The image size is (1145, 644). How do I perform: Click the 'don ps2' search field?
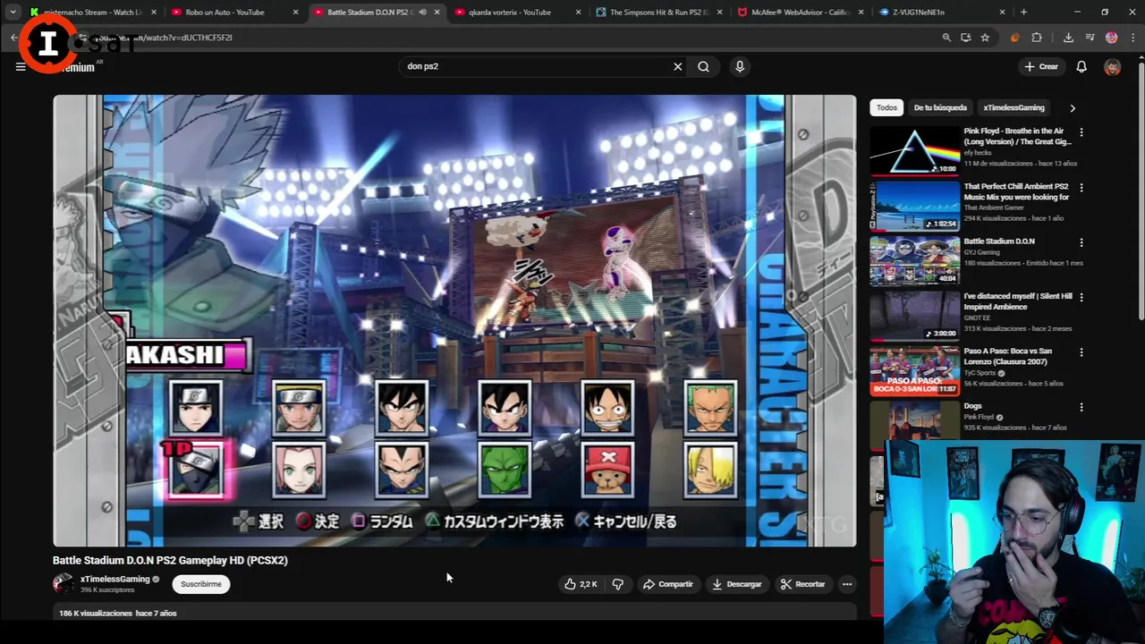[537, 66]
